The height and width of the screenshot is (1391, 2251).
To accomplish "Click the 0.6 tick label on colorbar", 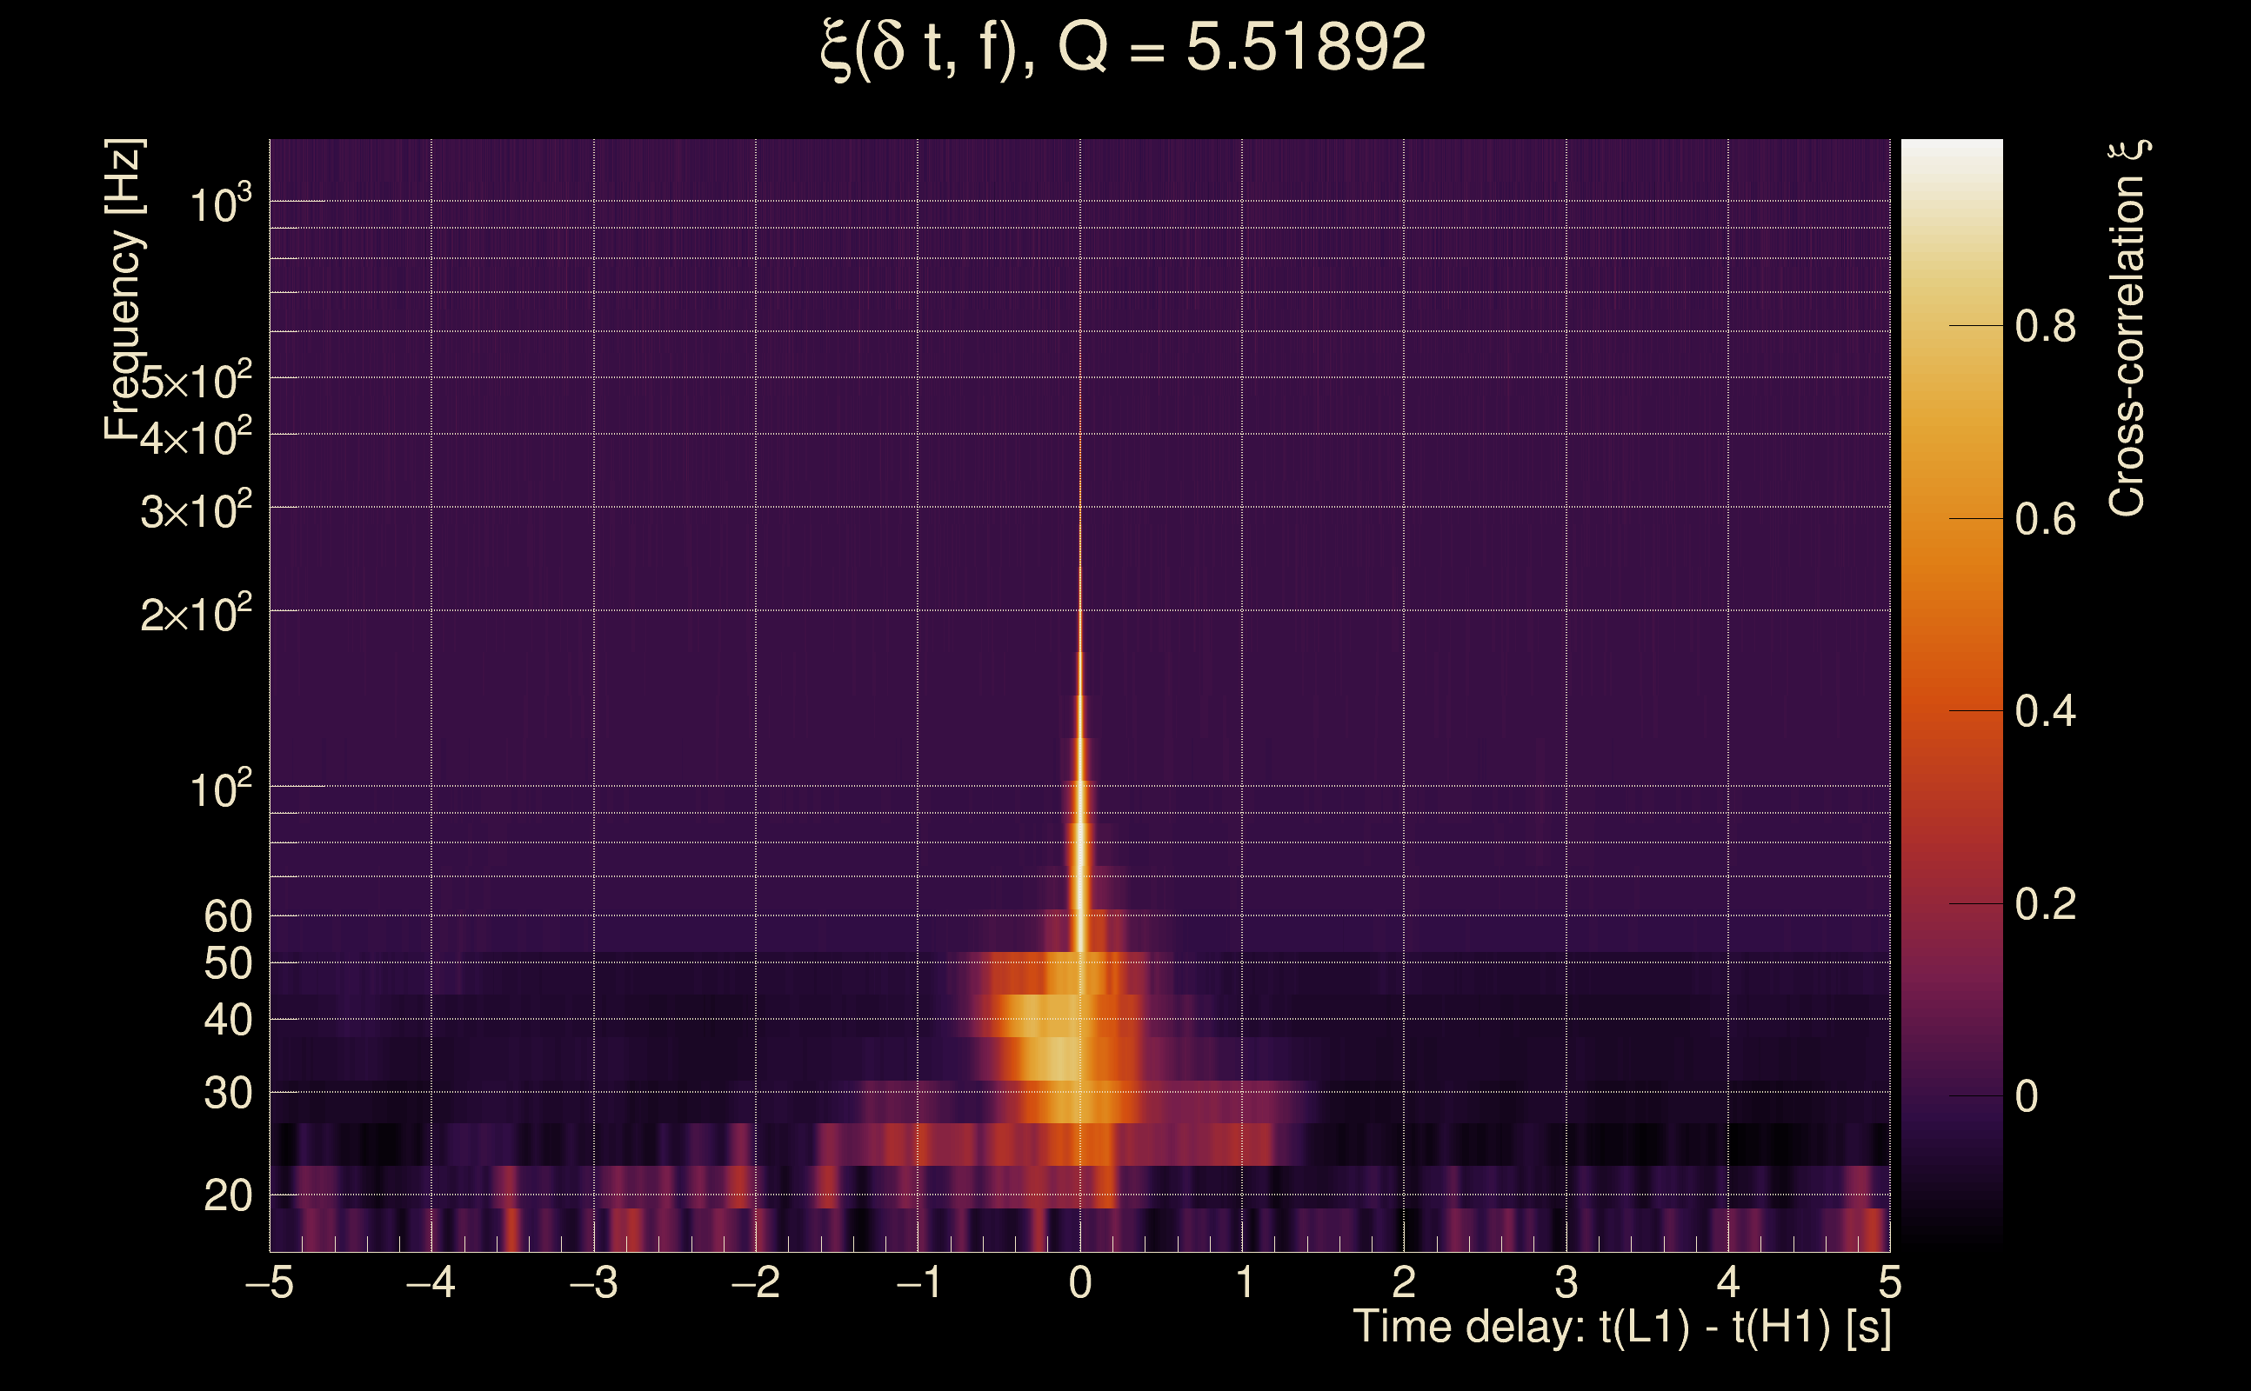I will (x=2045, y=520).
